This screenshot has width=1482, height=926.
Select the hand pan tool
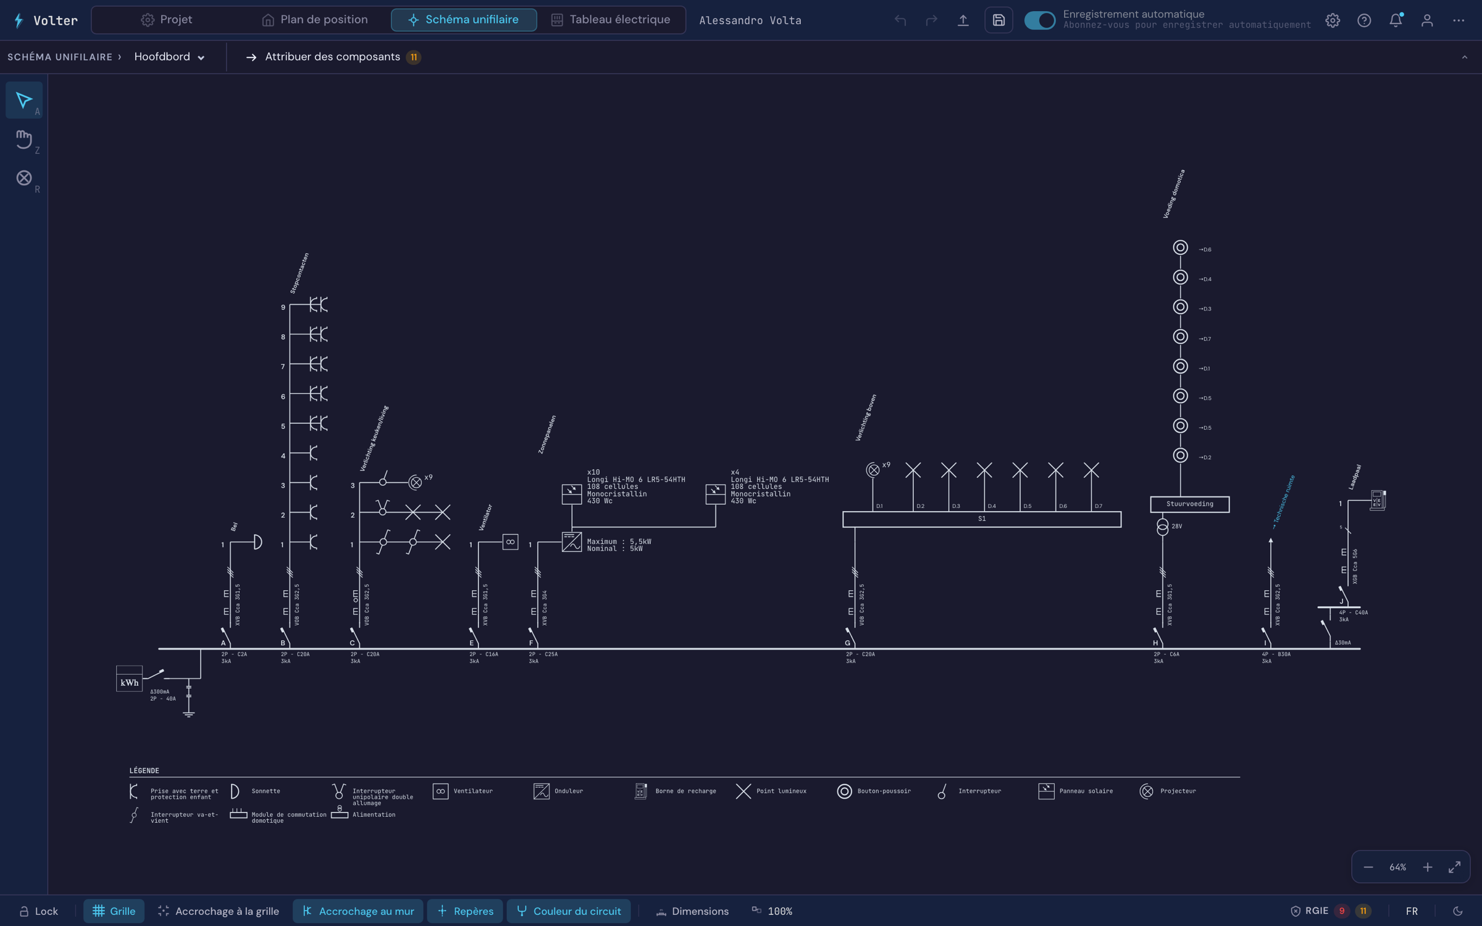coord(24,140)
